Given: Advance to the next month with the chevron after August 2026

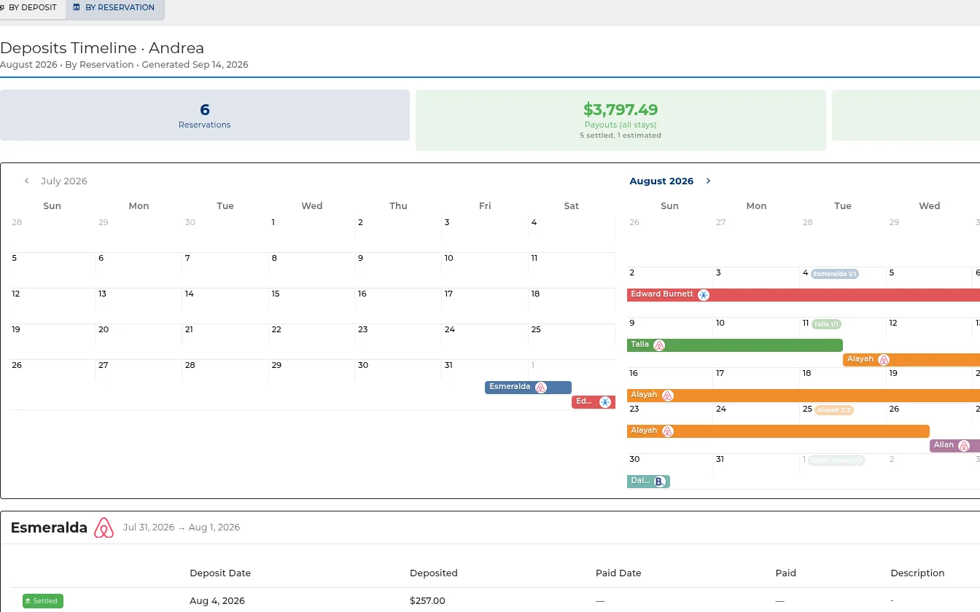Looking at the screenshot, I should click(x=708, y=181).
